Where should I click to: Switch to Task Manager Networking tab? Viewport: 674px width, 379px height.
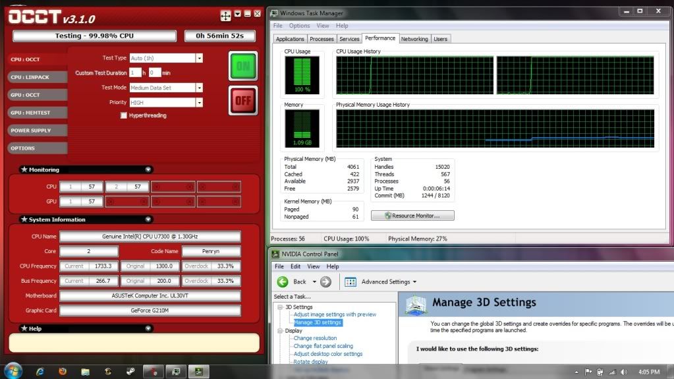click(414, 39)
